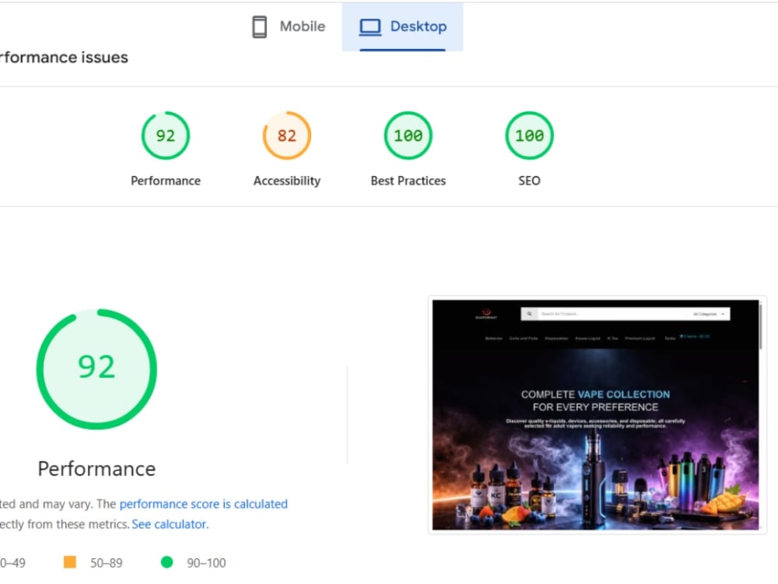
Task: Open 'performance score is calculated' link
Action: pos(203,504)
